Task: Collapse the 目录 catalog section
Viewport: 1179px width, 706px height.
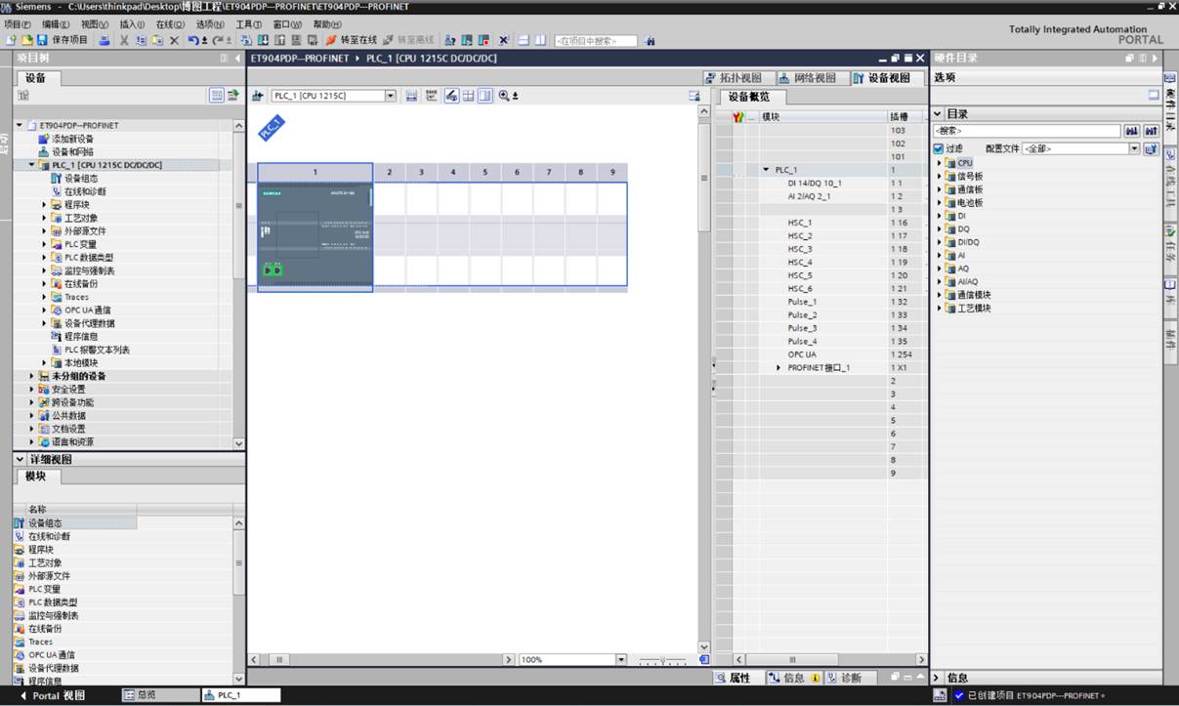Action: (938, 114)
